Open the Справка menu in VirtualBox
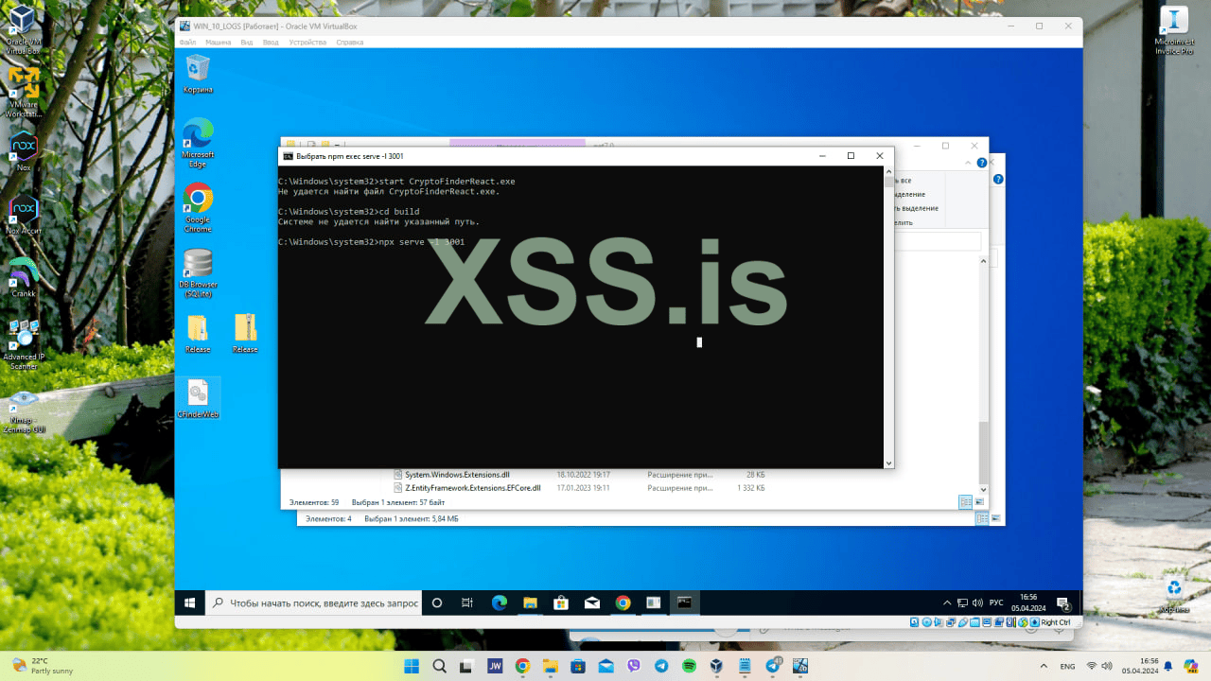Screen dimensions: 1211x681 (349, 42)
